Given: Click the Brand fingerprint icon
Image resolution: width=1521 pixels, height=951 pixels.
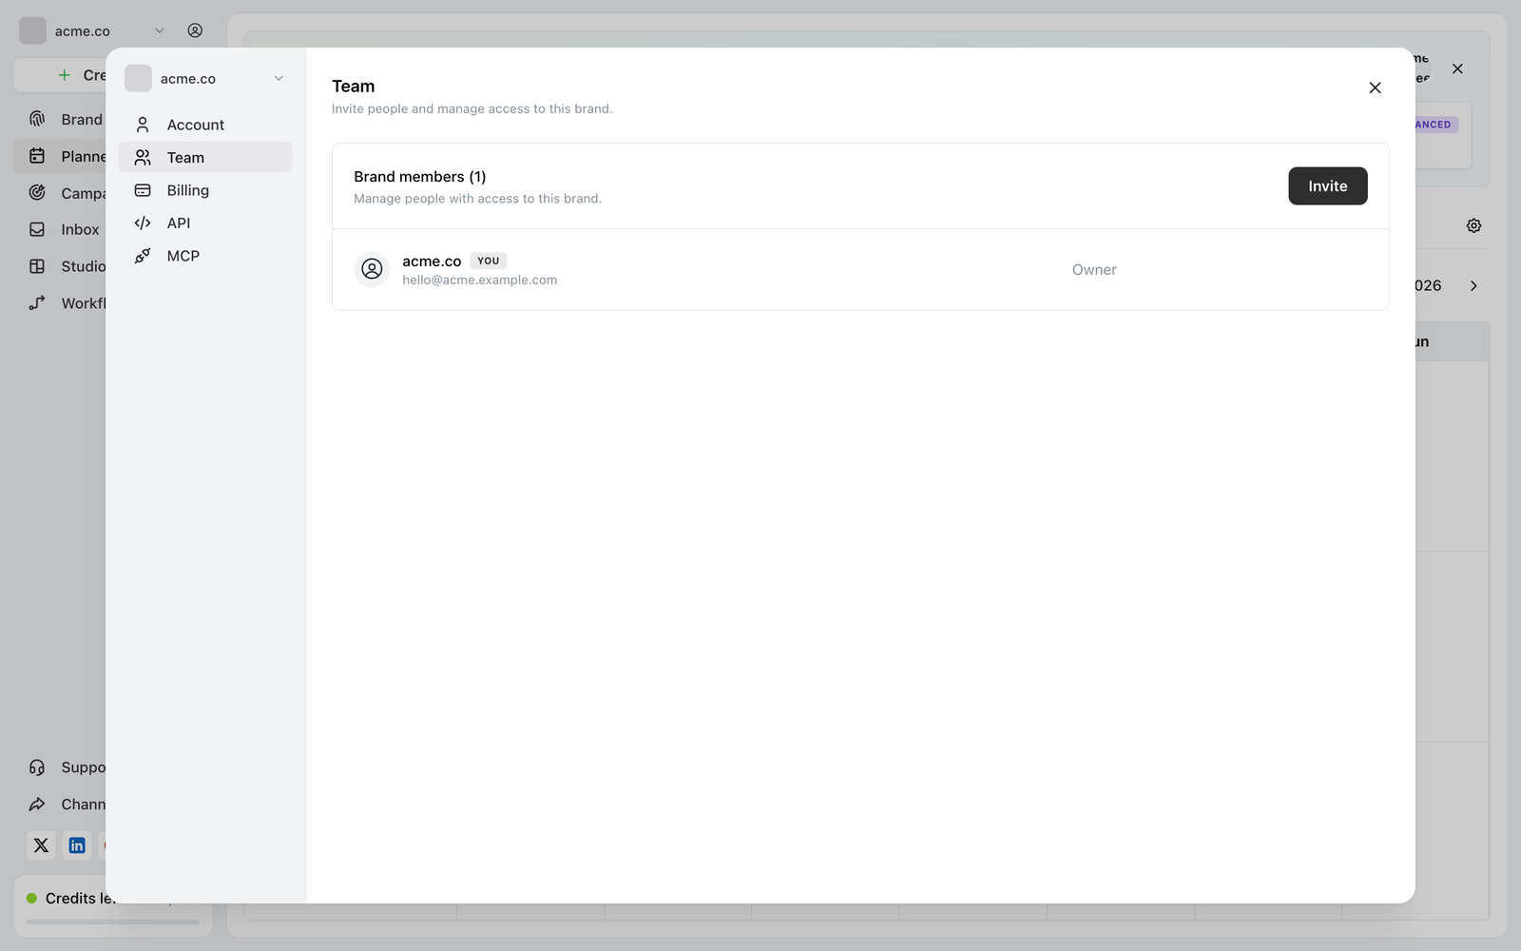Looking at the screenshot, I should (x=37, y=119).
